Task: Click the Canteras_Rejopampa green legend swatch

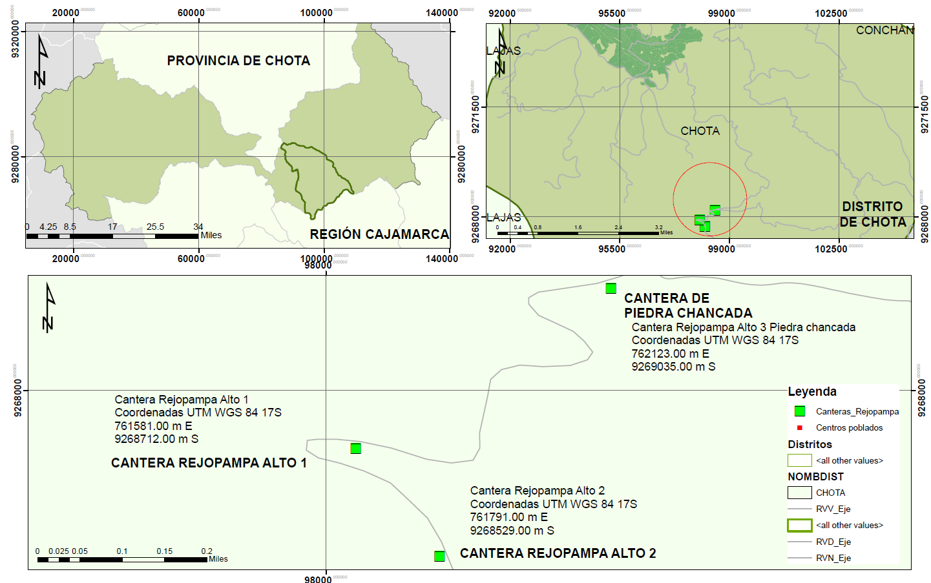Action: (x=800, y=411)
